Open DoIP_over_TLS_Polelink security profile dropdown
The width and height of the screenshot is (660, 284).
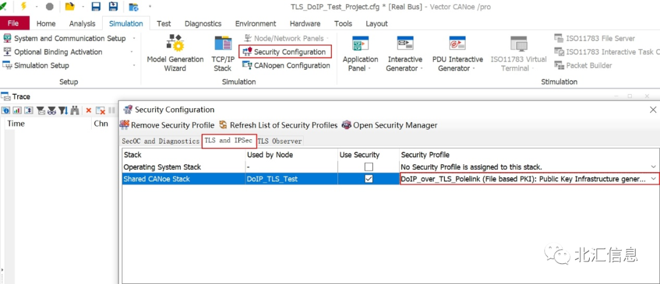pos(653,179)
